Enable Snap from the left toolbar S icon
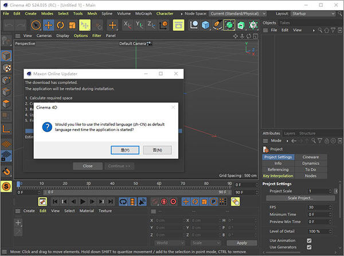This screenshot has height=256, width=344. [6, 186]
